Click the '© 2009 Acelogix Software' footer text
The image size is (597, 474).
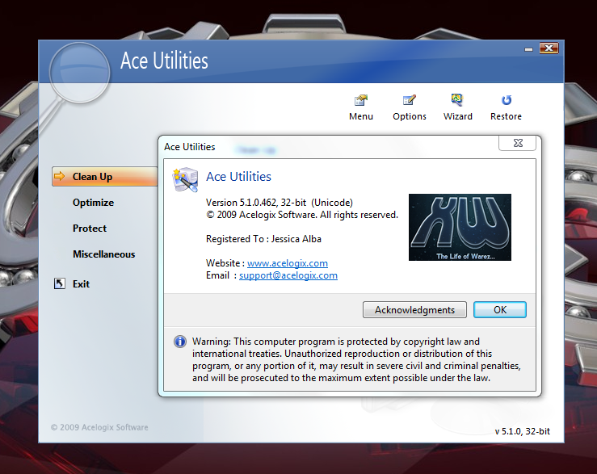[x=99, y=427]
